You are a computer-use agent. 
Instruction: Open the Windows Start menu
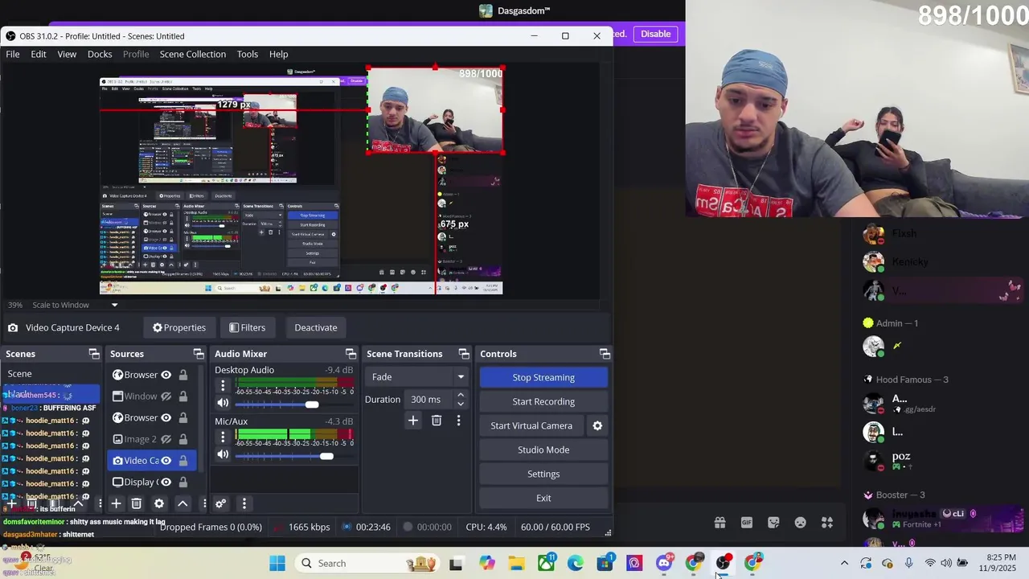pos(277,563)
